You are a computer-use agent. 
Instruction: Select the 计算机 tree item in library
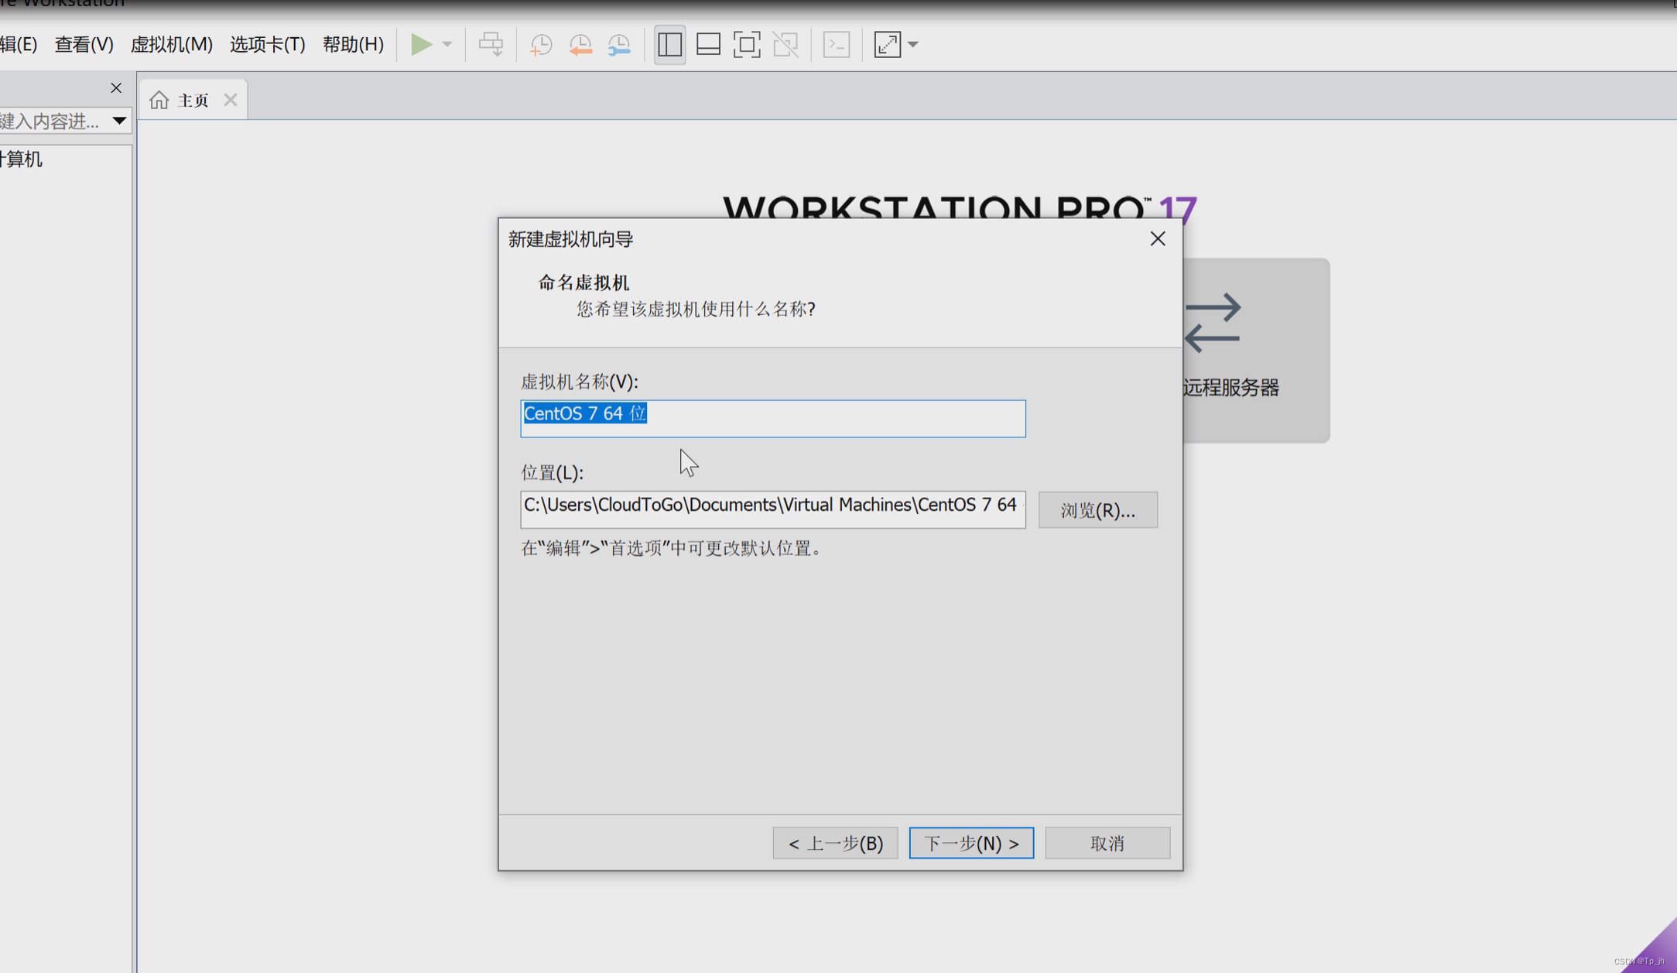21,159
